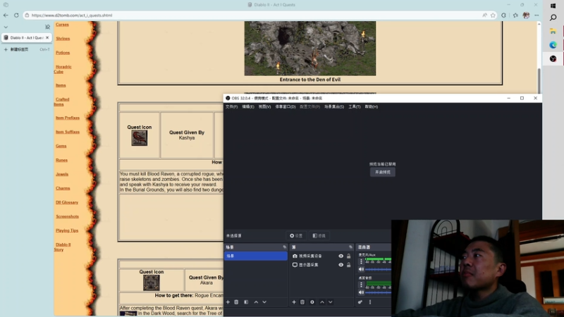Delete the selected OBS scene with trash icon
Viewport: 564px width, 317px height.
pyautogui.click(x=236, y=302)
